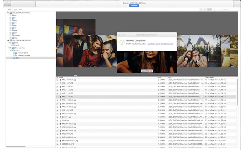Screen dimensions: 244x150
Task: Select the icon grid view icon
Action: (201, 10)
